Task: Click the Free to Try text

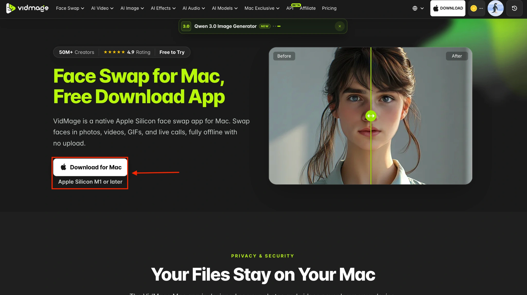Action: (172, 52)
